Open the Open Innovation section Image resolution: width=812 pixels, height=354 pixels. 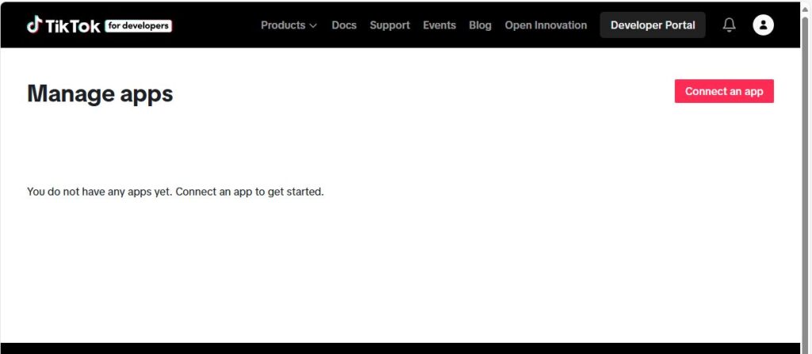(x=546, y=25)
